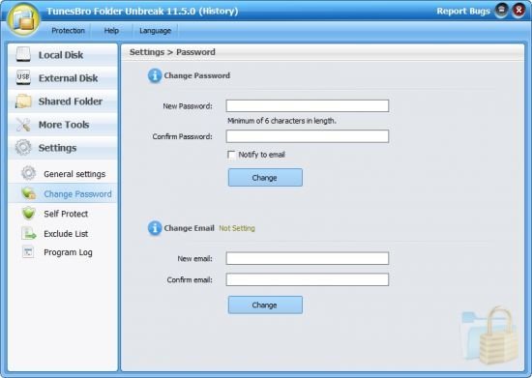
Task: Collapse the Settings section
Action: [63, 148]
